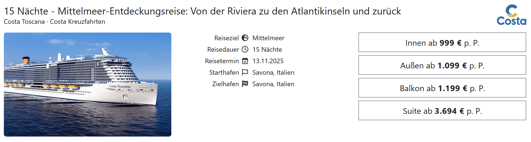Click the Mittelmeer destination text
This screenshot has width=531, height=142.
pos(268,38)
